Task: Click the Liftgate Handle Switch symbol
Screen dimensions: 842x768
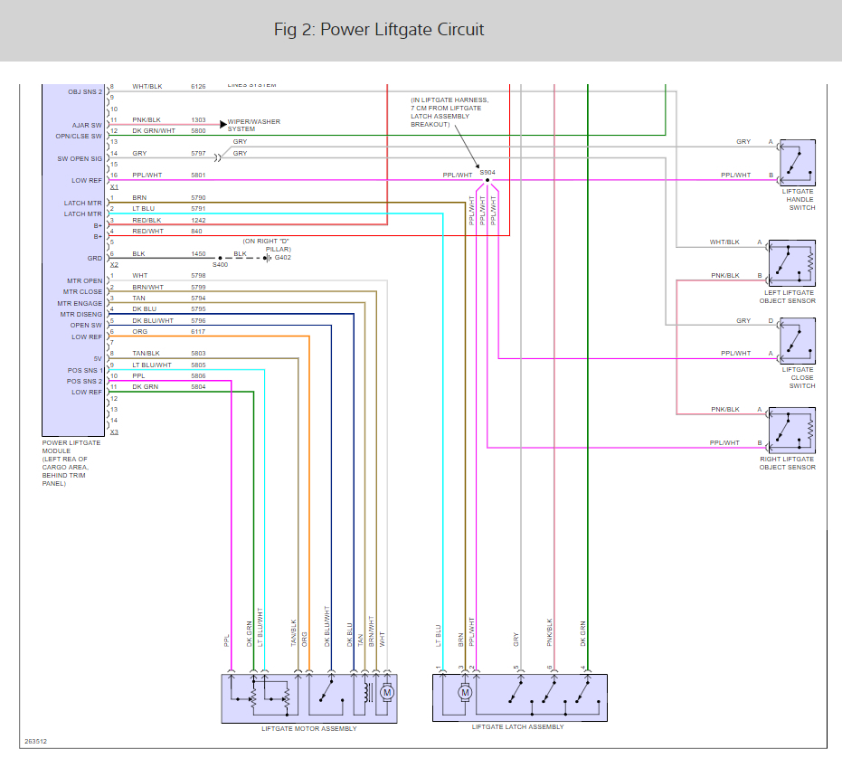Action: coord(798,163)
